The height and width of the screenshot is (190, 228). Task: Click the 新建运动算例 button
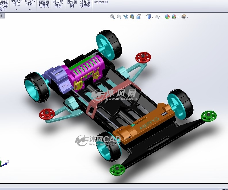(44, 4)
